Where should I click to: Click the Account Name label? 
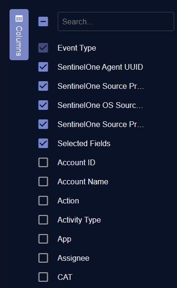tap(83, 181)
